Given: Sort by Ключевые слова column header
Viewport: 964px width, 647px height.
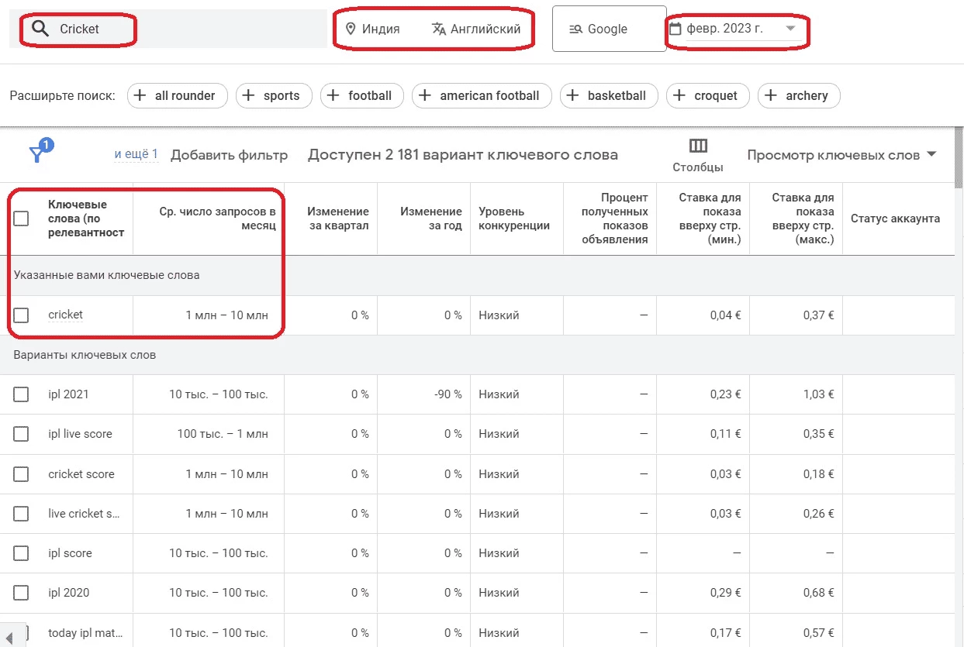Looking at the screenshot, I should pos(85,219).
